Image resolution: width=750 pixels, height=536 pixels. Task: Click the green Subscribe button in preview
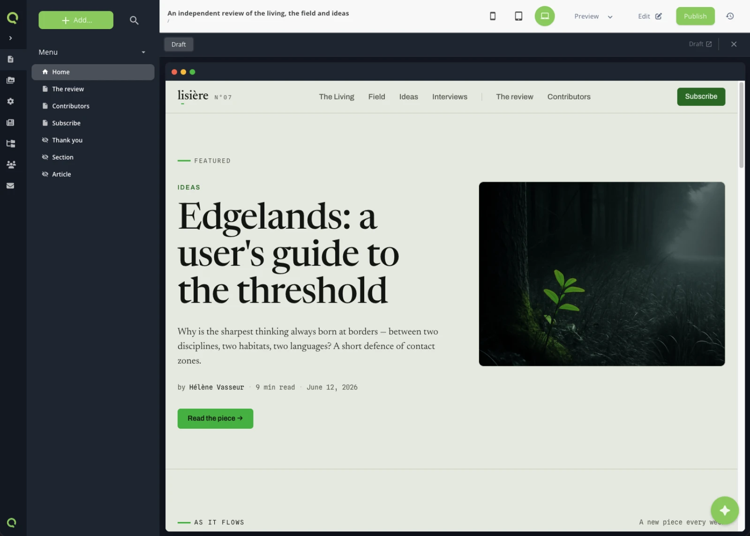tap(701, 97)
